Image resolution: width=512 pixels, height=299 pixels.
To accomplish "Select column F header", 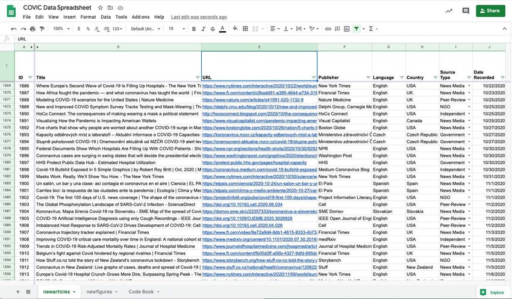I will tap(345, 47).
